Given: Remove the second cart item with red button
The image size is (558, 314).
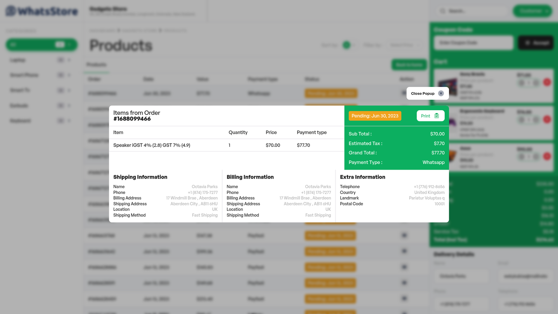Looking at the screenshot, I should tap(547, 120).
